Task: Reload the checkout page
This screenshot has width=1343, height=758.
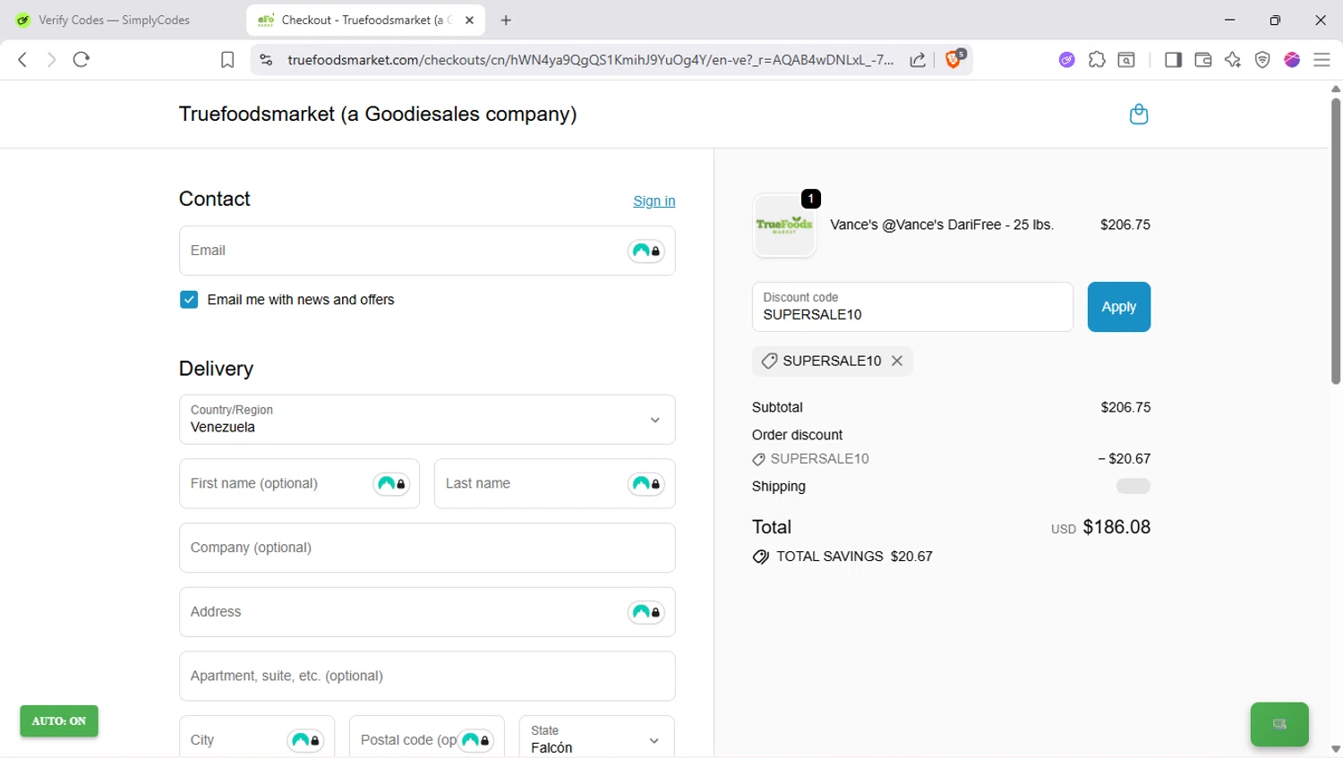Action: point(81,60)
